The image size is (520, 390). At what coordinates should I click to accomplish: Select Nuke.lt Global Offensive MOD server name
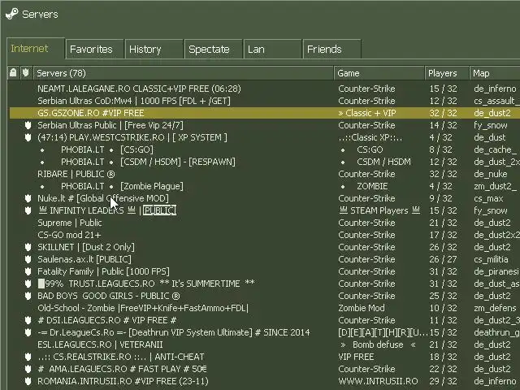103,198
